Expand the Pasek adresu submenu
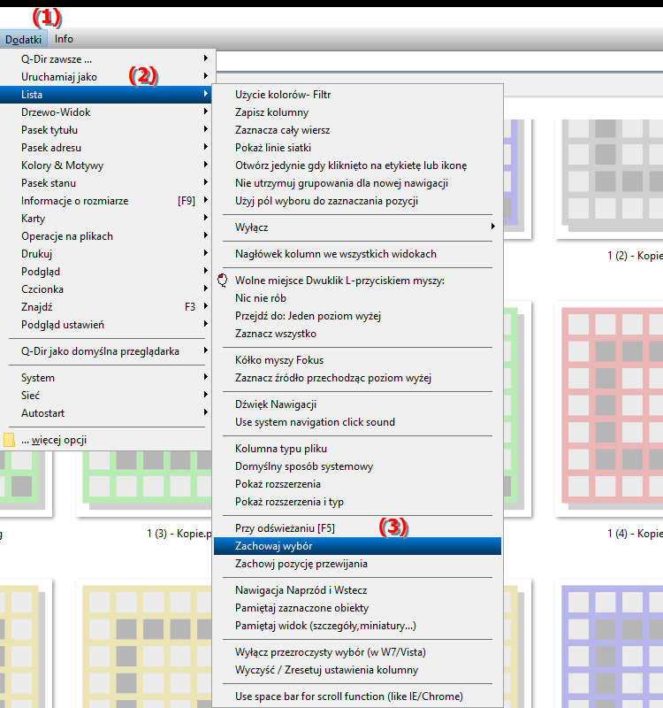663x708 pixels. (107, 148)
